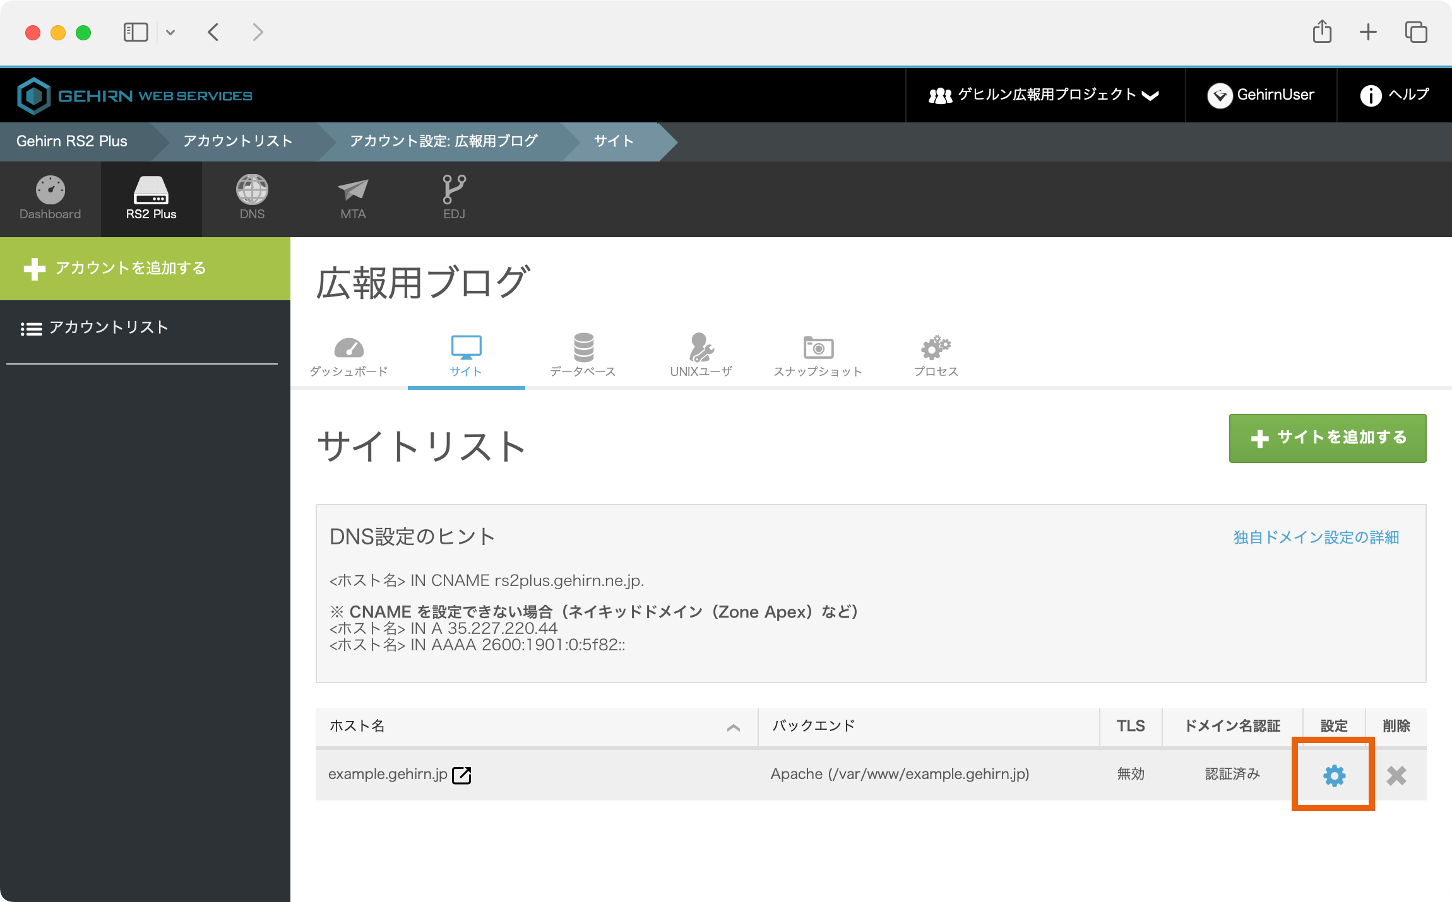Open site settings via the gear icon for example.gehirn.jp

click(1333, 775)
